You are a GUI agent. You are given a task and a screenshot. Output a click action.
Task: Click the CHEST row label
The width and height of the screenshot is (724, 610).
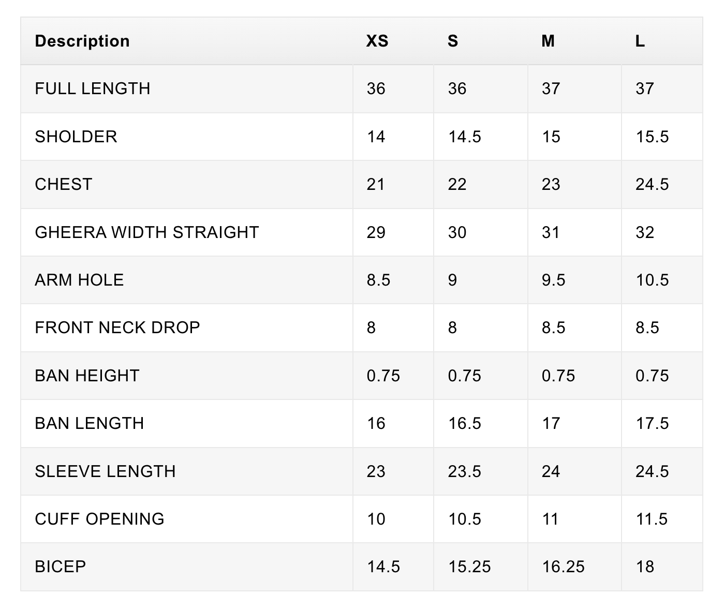pos(64,184)
